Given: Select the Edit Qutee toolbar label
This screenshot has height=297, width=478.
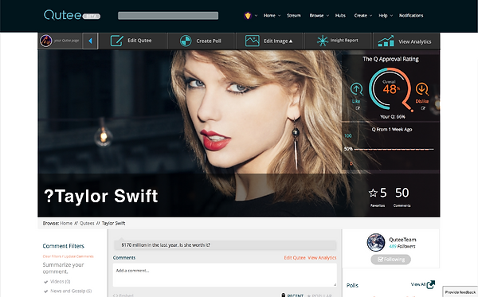Looking at the screenshot, I should (139, 41).
